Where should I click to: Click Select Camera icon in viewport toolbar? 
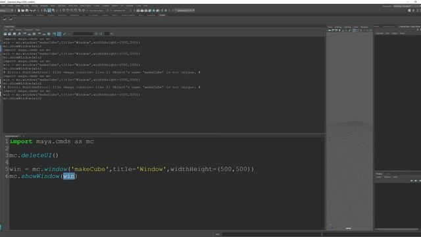(x=330, y=30)
